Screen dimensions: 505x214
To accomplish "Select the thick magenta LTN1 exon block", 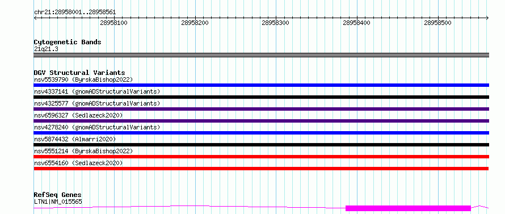I will click(x=408, y=208).
